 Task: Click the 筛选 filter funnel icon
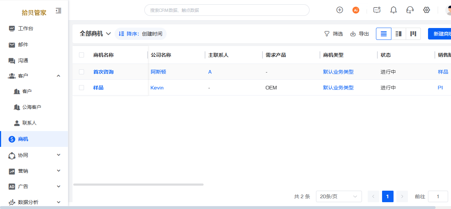click(327, 34)
